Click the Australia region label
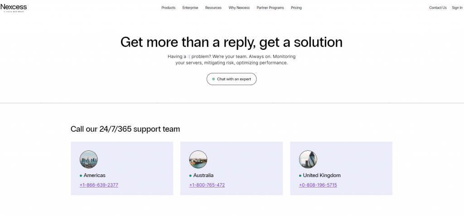The width and height of the screenshot is (464, 216). click(203, 175)
